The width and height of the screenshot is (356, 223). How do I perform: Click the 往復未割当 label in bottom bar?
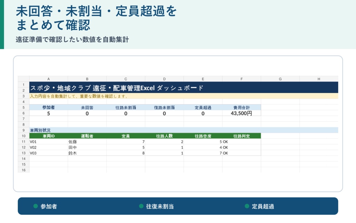pos(160,206)
